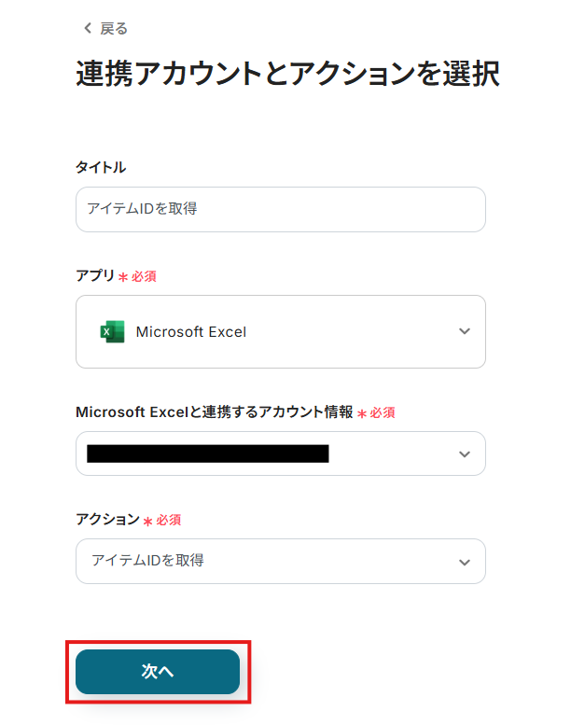This screenshot has height=725, width=585.
Task: Click the 必須 marker beside アクション
Action: [169, 520]
